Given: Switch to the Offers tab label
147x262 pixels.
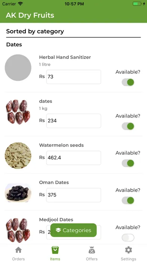Looking at the screenshot, I should coord(92,259).
